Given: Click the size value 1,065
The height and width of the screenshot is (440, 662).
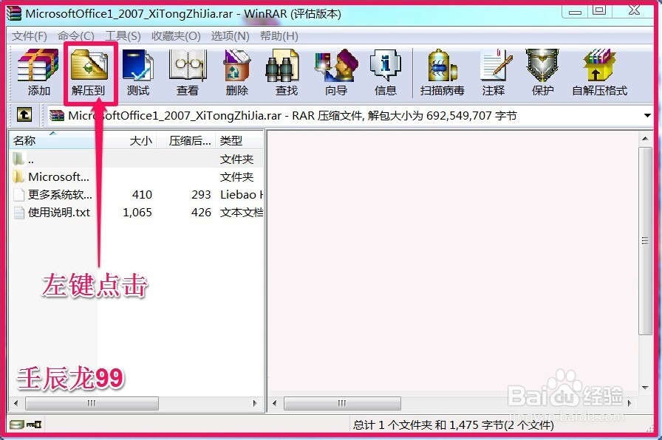Looking at the screenshot, I should pyautogui.click(x=137, y=212).
